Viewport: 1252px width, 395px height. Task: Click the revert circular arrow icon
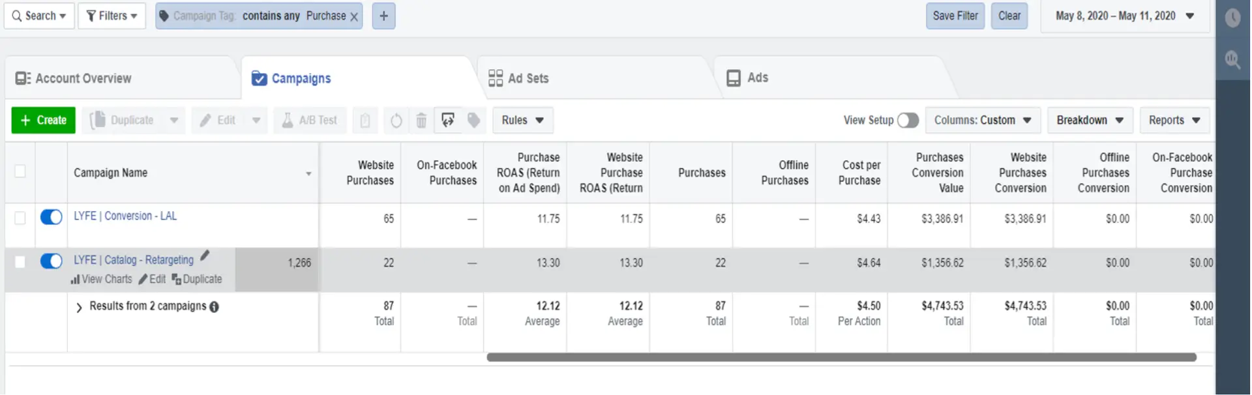[x=396, y=121]
